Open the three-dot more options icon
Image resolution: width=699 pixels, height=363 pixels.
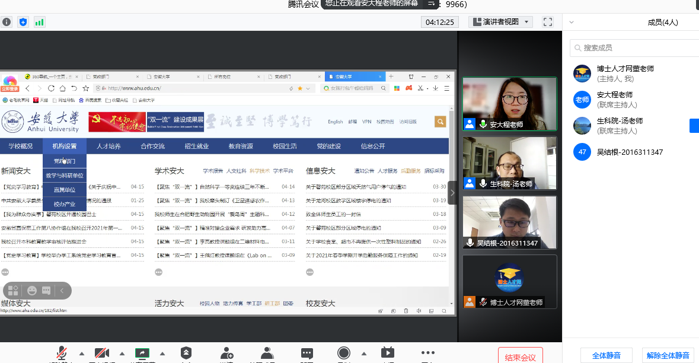pyautogui.click(x=428, y=353)
